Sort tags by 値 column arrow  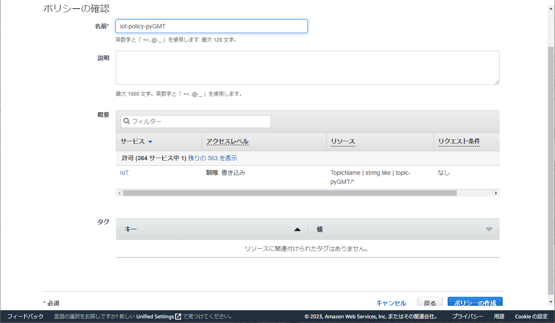click(489, 229)
